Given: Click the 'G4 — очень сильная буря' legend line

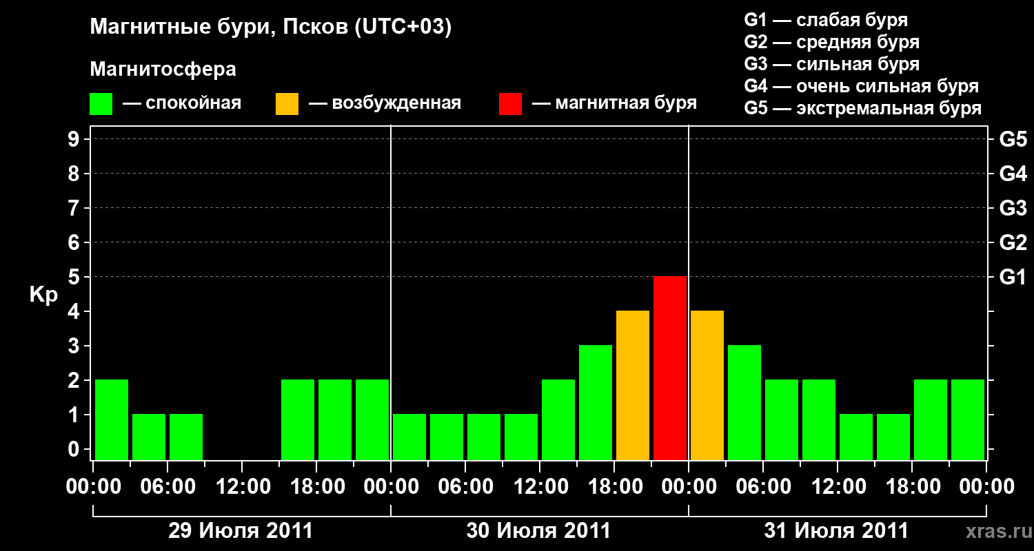Looking at the screenshot, I should click(861, 86).
